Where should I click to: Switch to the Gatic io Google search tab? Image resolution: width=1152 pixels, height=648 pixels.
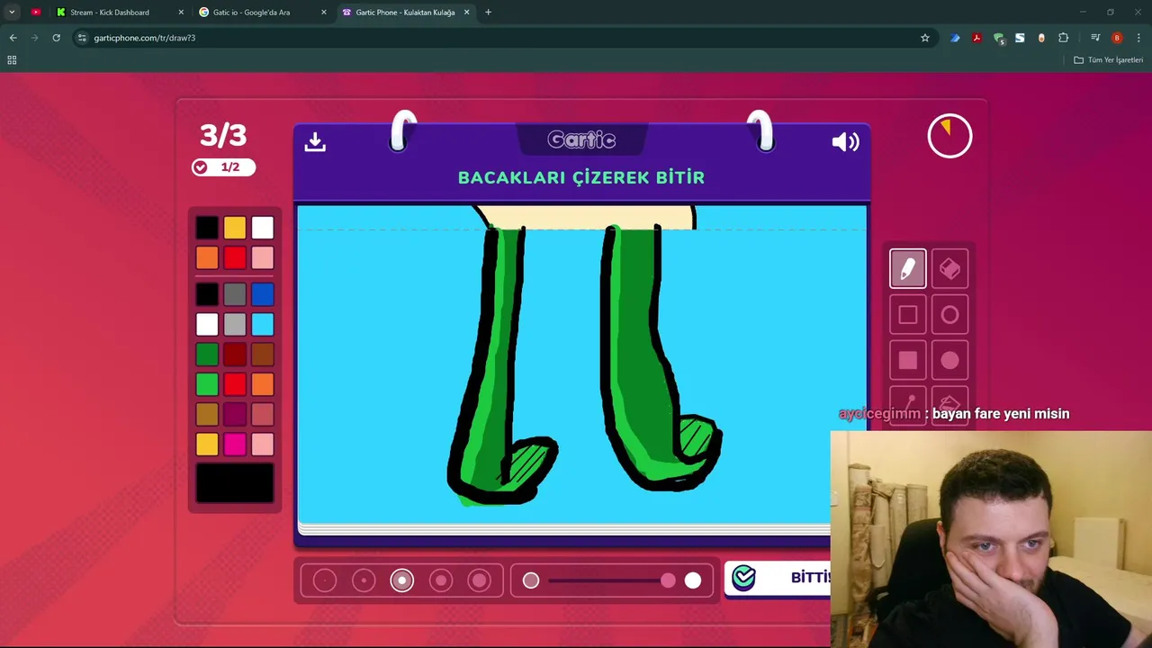pyautogui.click(x=261, y=13)
